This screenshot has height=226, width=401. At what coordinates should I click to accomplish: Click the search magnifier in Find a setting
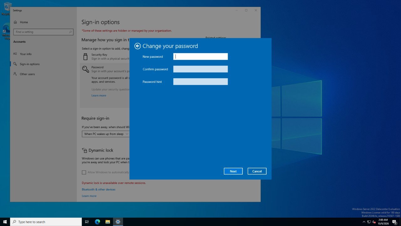pyautogui.click(x=70, y=32)
